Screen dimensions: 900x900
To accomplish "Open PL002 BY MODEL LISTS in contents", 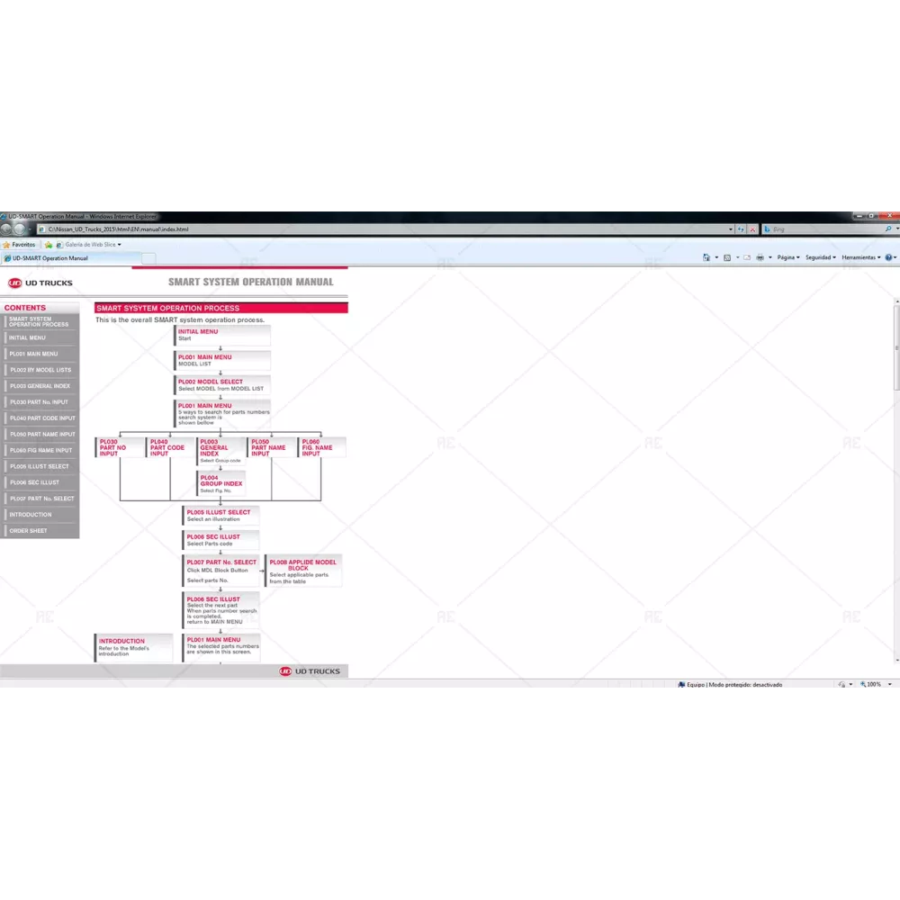I will click(x=40, y=370).
